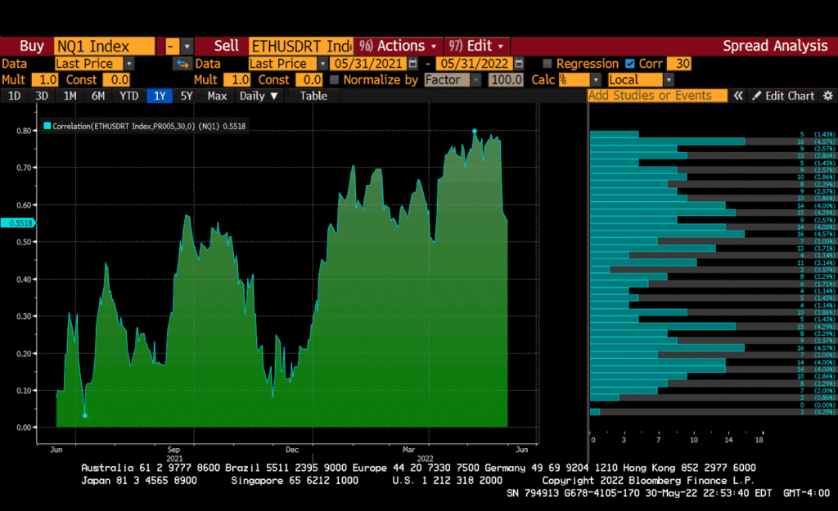Open the end date calendar picker
The image size is (838, 511).
tap(519, 64)
